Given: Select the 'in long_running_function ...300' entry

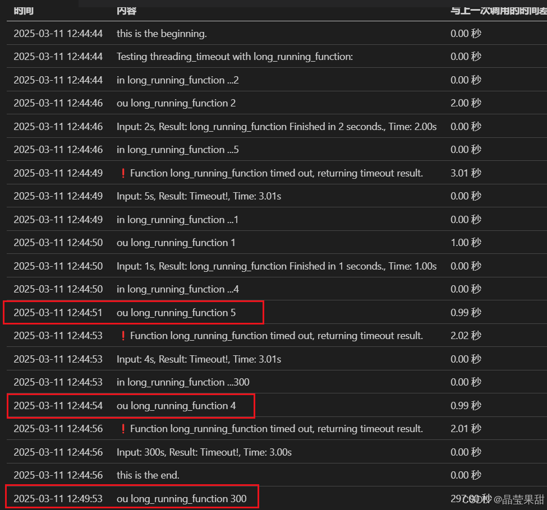Looking at the screenshot, I should click(x=183, y=382).
